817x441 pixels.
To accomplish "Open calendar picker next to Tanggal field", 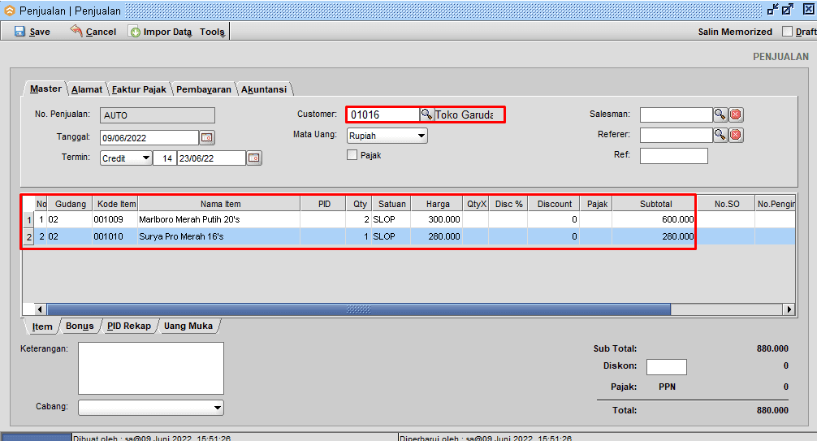I will click(x=207, y=137).
